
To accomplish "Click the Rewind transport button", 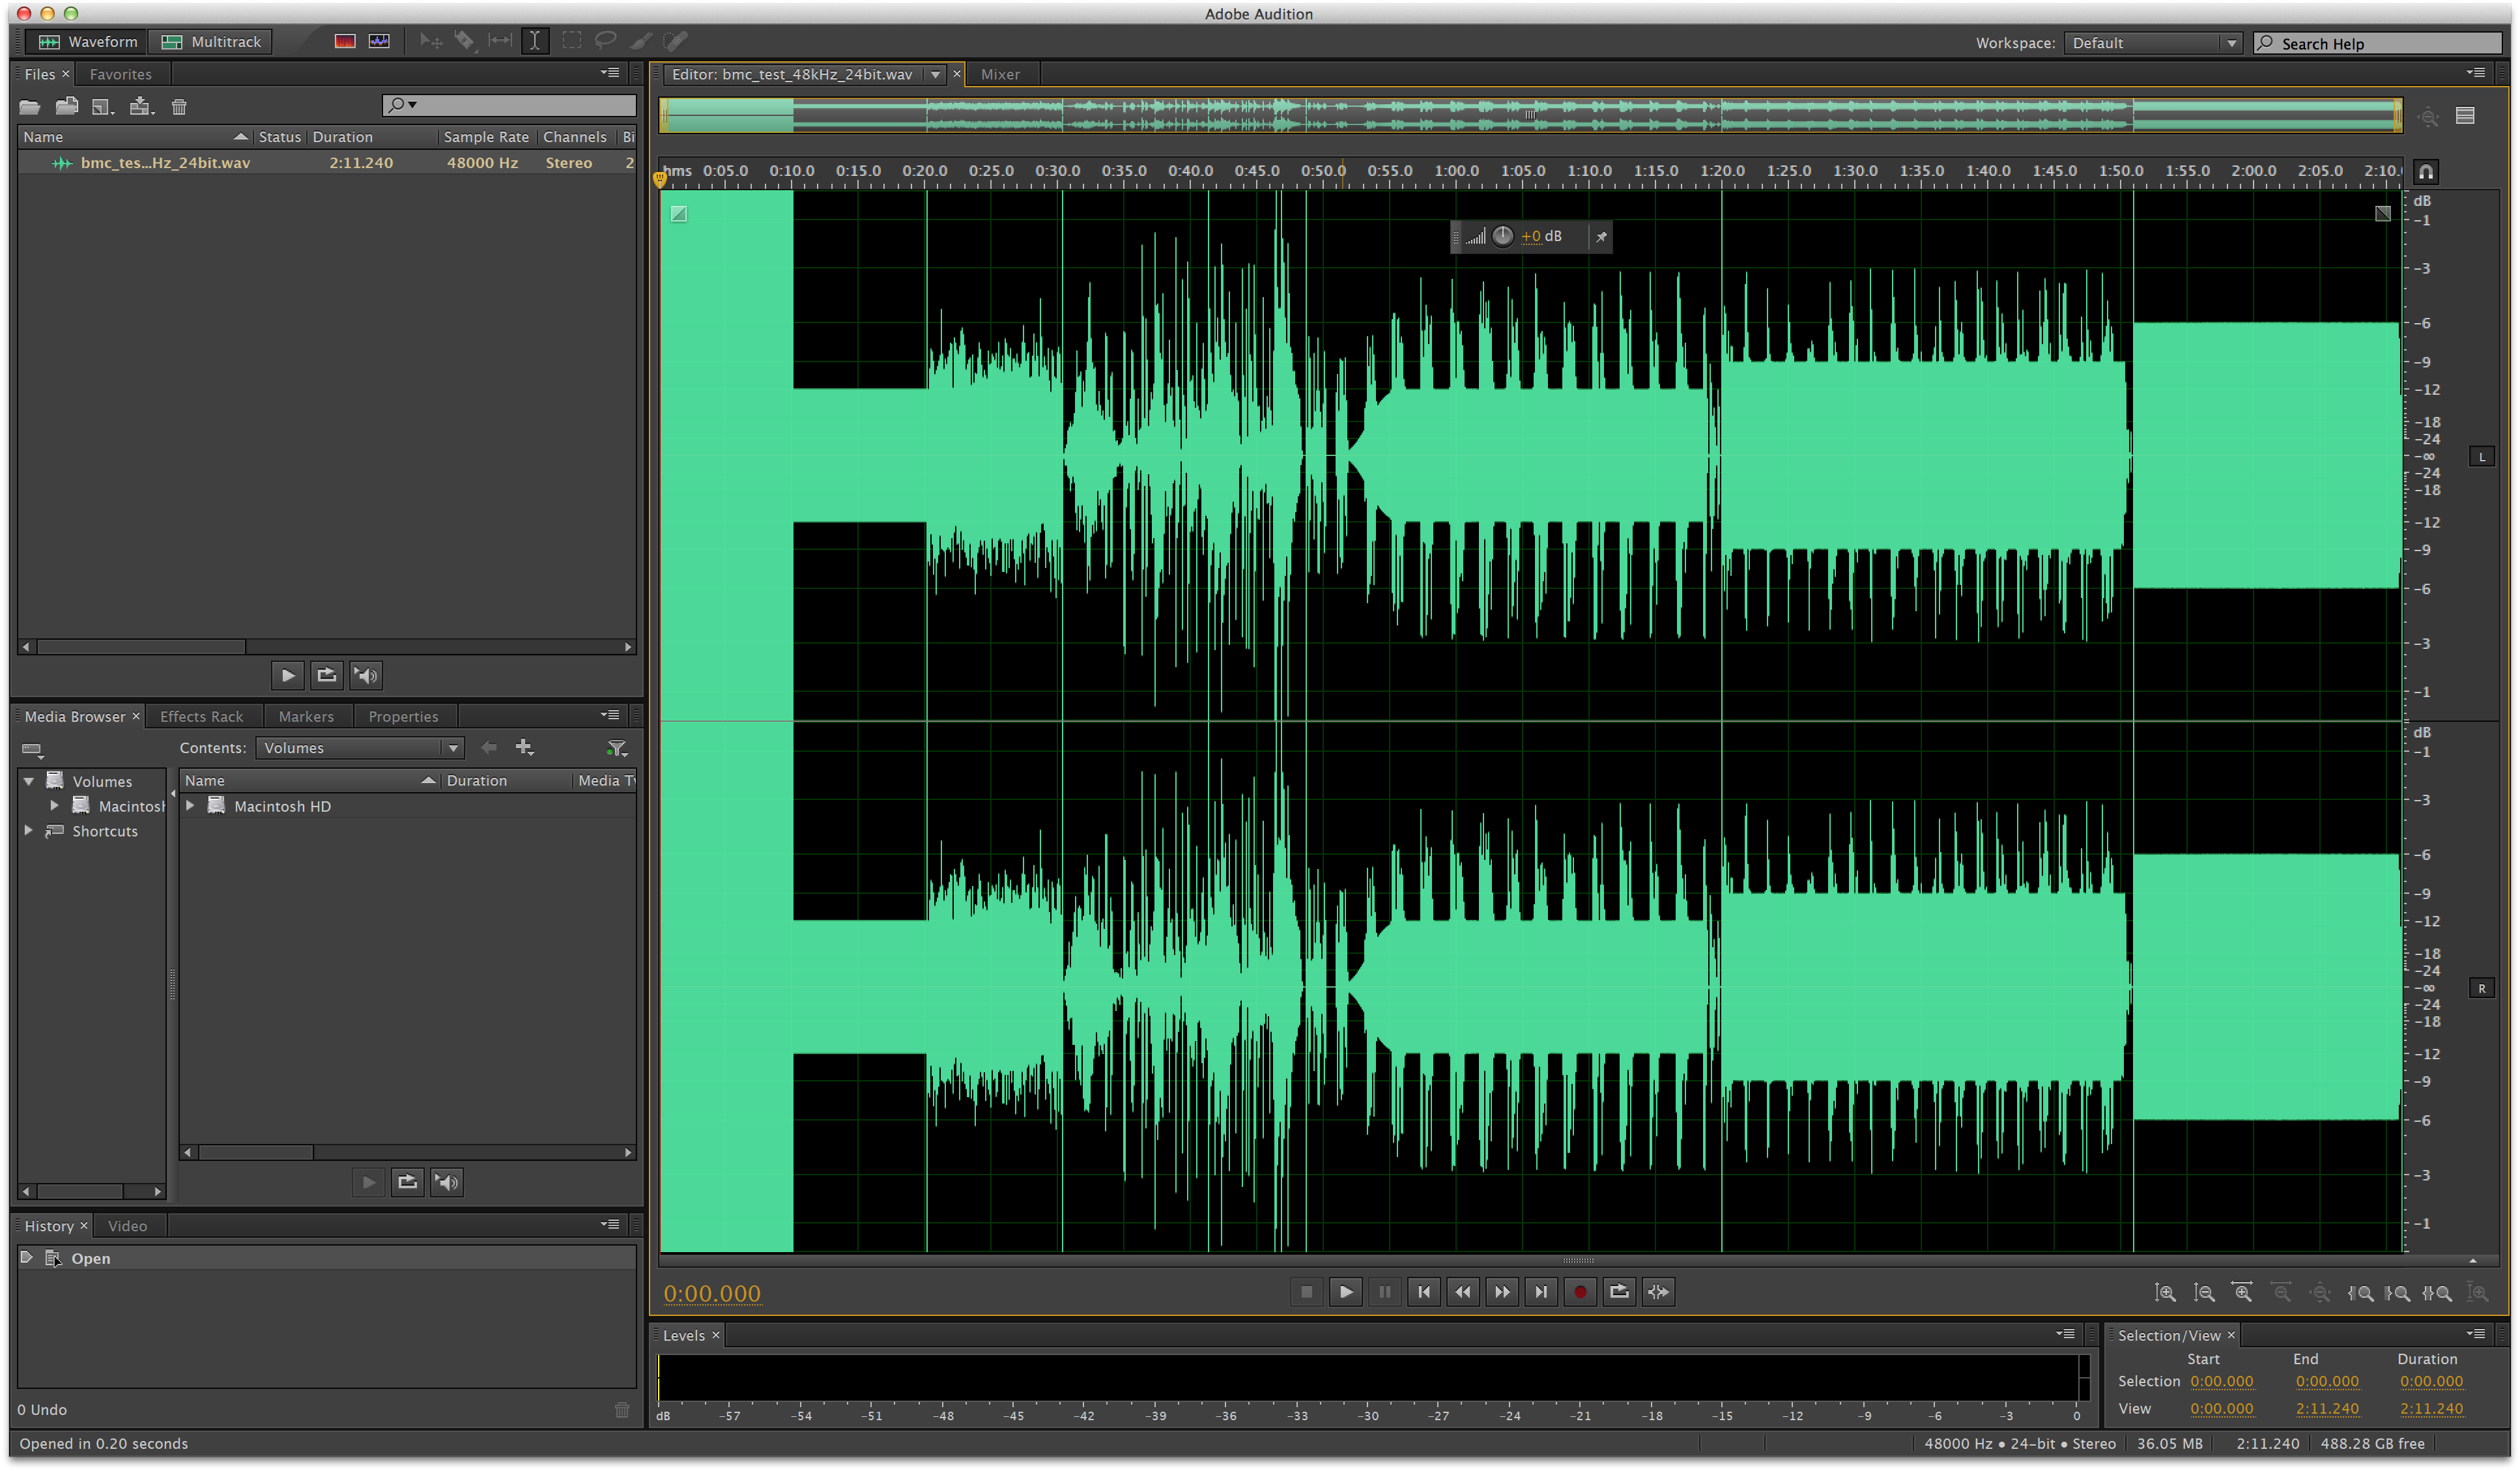I will click(x=1463, y=1293).
